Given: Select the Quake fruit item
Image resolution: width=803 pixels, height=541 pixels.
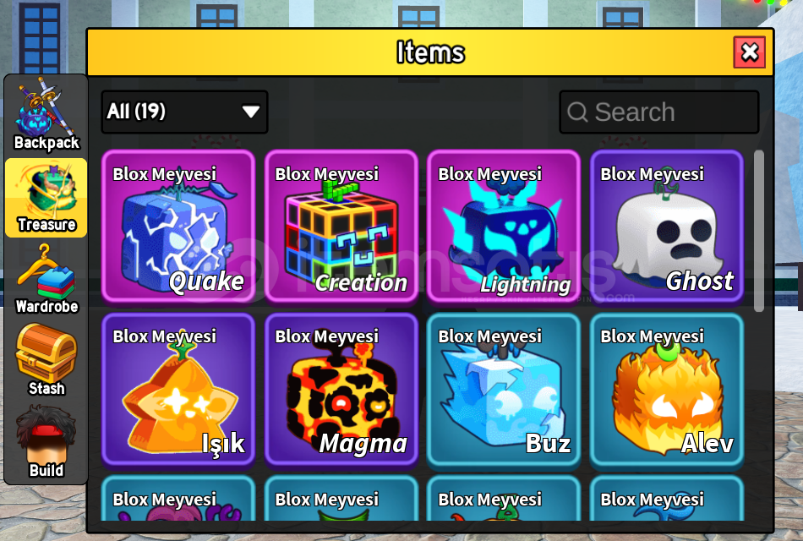Looking at the screenshot, I should pos(178,226).
